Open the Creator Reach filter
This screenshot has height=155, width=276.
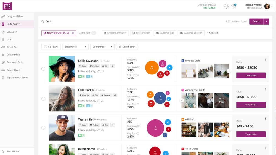pos(141,33)
